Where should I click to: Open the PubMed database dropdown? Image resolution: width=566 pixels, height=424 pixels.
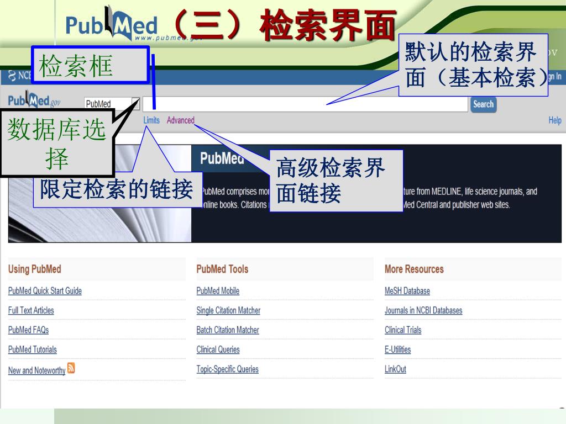pos(112,104)
